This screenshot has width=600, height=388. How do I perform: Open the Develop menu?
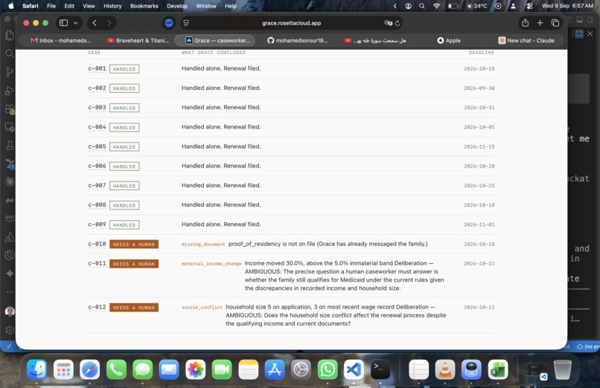coord(177,6)
